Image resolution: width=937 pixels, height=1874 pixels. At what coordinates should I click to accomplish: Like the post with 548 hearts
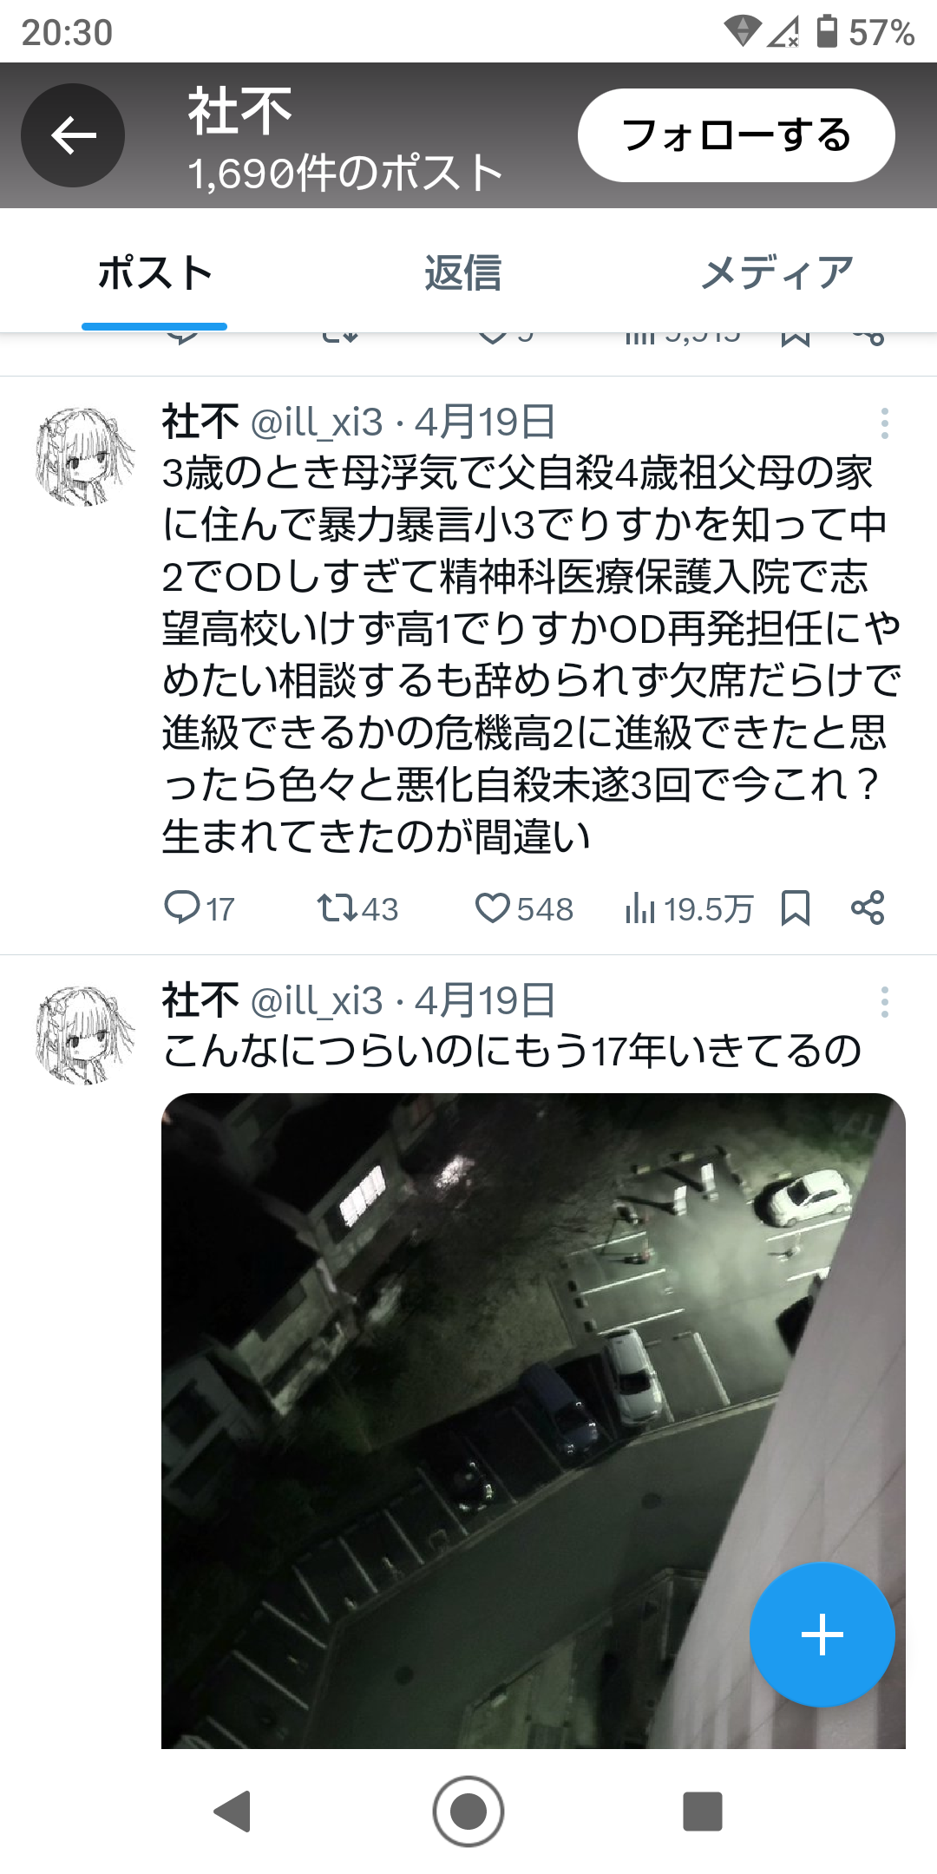pos(524,908)
